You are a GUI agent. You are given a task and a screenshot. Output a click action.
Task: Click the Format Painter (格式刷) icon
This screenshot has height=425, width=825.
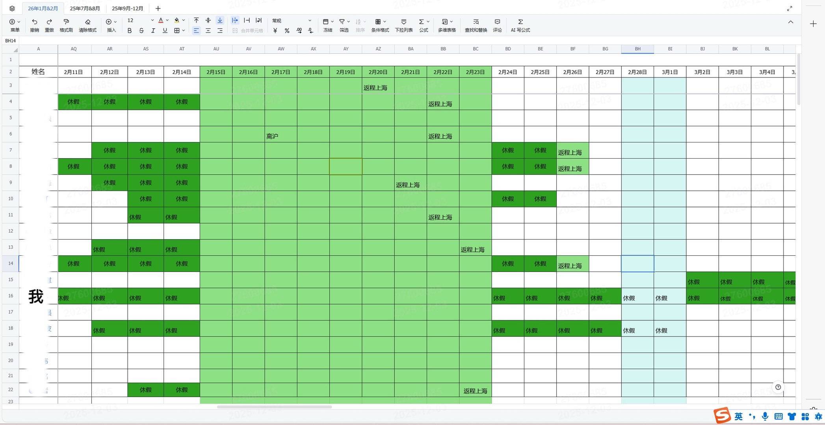click(x=66, y=22)
